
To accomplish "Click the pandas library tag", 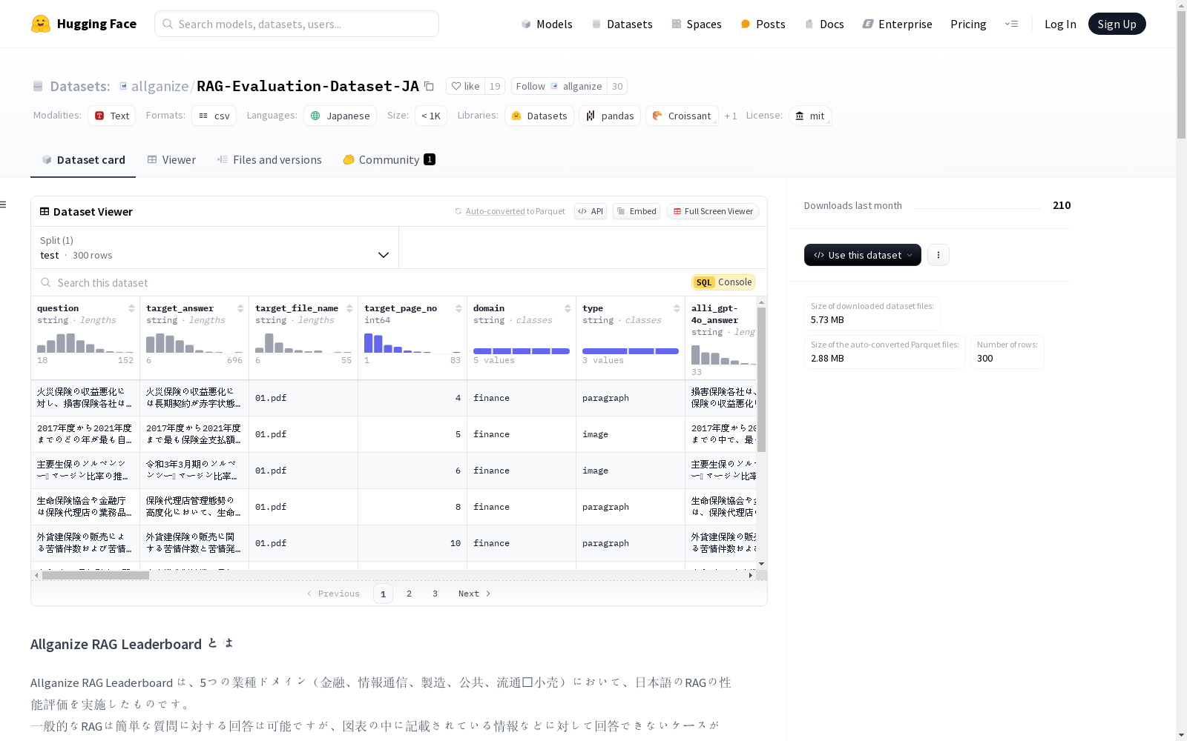I will click(x=610, y=116).
